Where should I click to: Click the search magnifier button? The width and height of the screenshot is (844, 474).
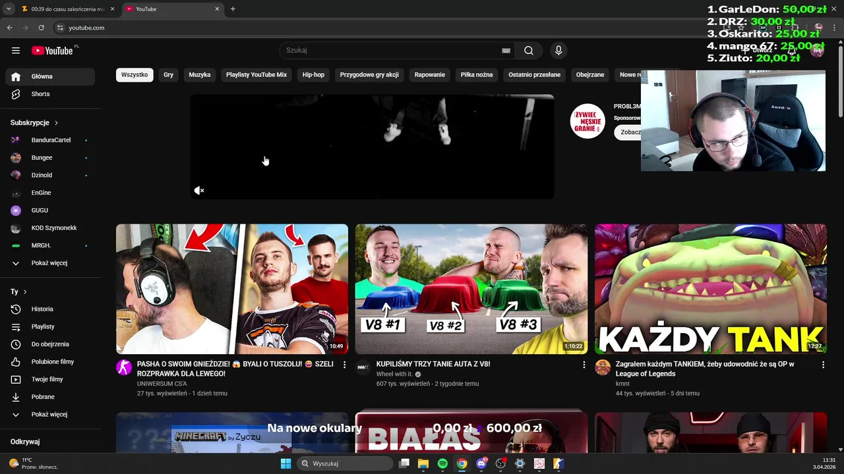coord(529,51)
